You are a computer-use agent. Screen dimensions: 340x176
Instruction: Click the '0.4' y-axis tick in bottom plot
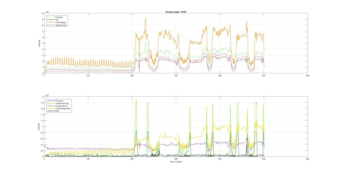pos(42,145)
